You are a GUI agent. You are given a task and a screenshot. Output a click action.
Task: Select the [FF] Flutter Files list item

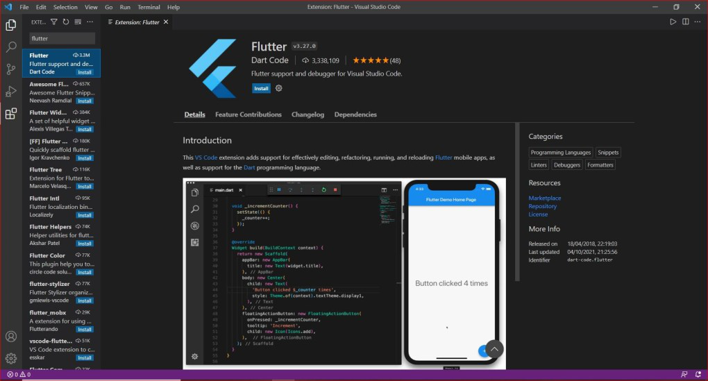click(61, 149)
